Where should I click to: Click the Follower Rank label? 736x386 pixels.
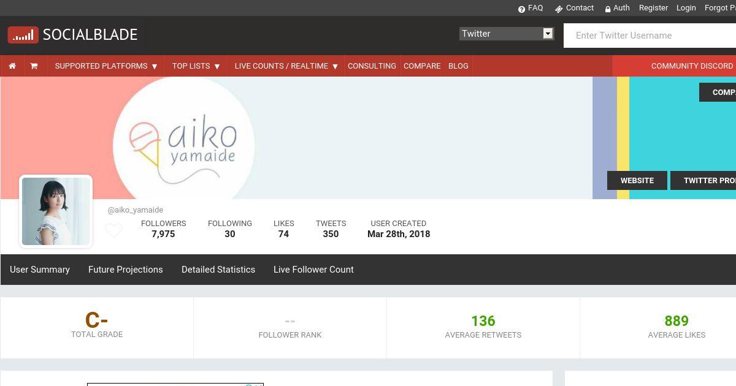[x=290, y=335]
